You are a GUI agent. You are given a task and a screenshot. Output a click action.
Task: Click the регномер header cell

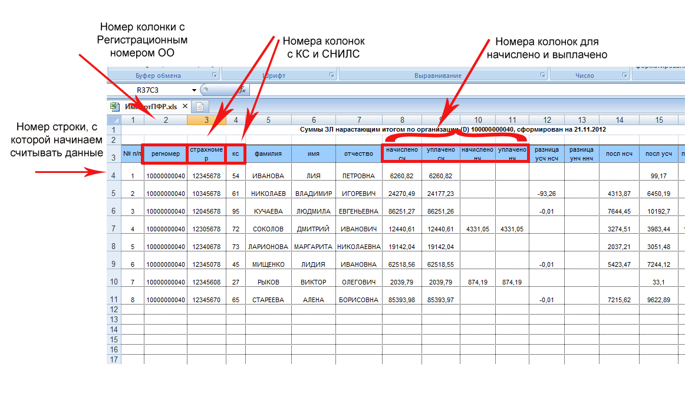[x=166, y=154]
